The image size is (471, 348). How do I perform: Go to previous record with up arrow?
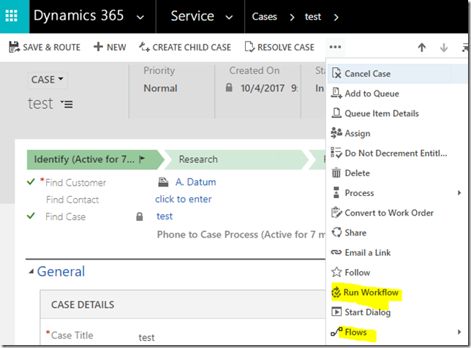coord(422,48)
